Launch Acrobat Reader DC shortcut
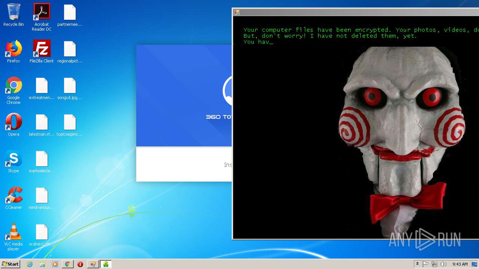479x269 pixels. (42, 17)
